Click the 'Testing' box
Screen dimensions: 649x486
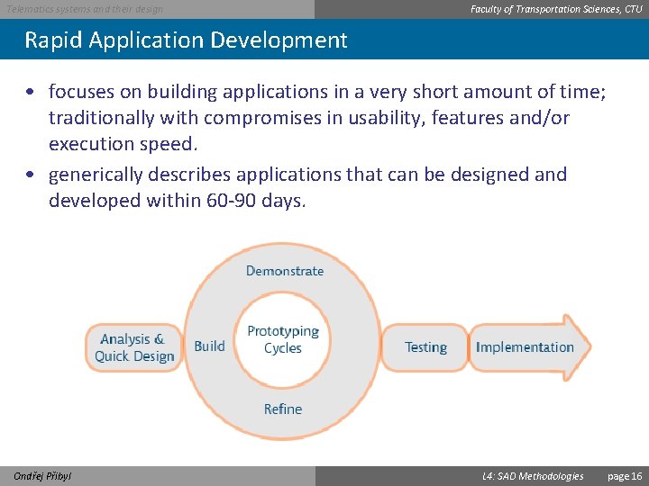pyautogui.click(x=425, y=347)
